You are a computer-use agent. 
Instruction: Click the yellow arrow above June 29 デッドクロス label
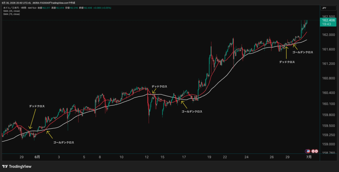pos(286,52)
